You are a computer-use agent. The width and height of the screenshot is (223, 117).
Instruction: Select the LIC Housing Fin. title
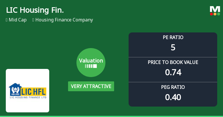(x=35, y=10)
